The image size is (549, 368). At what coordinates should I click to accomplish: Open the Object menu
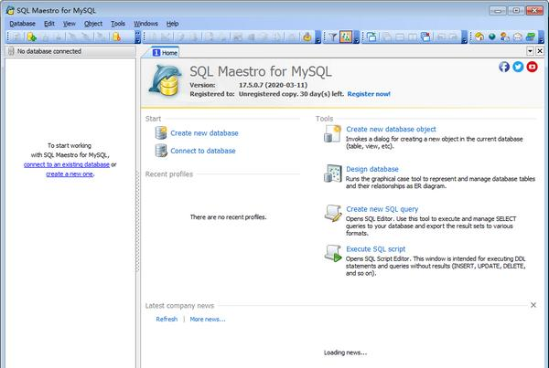(x=93, y=24)
